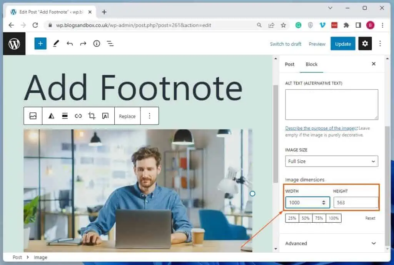Set image size to 25% preset
Screen dimensions: 394x265
[x=292, y=218]
